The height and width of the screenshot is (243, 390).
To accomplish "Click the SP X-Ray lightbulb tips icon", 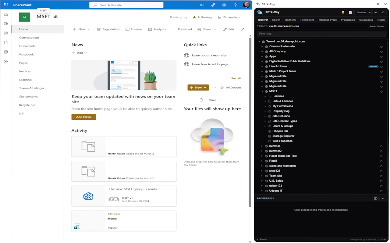I will click(343, 12).
